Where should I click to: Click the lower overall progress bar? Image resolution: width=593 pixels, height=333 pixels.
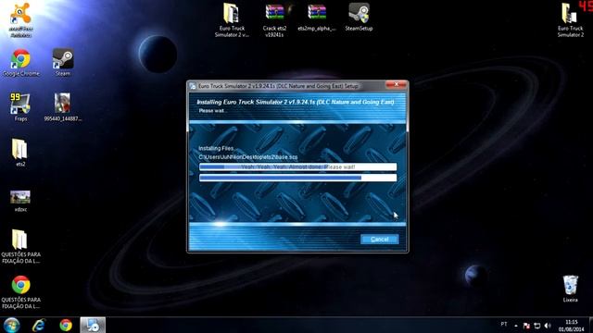click(x=298, y=178)
